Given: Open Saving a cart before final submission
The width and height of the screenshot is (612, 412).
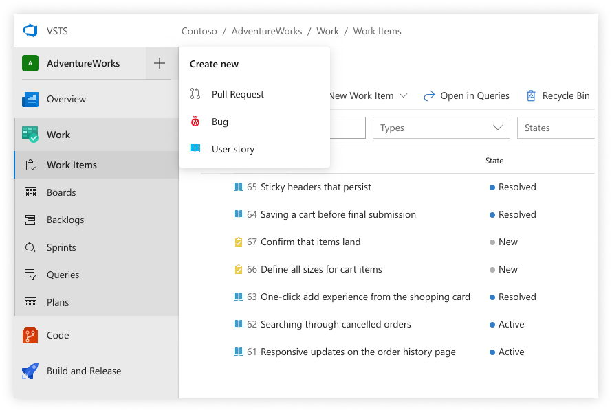Looking at the screenshot, I should [x=338, y=214].
